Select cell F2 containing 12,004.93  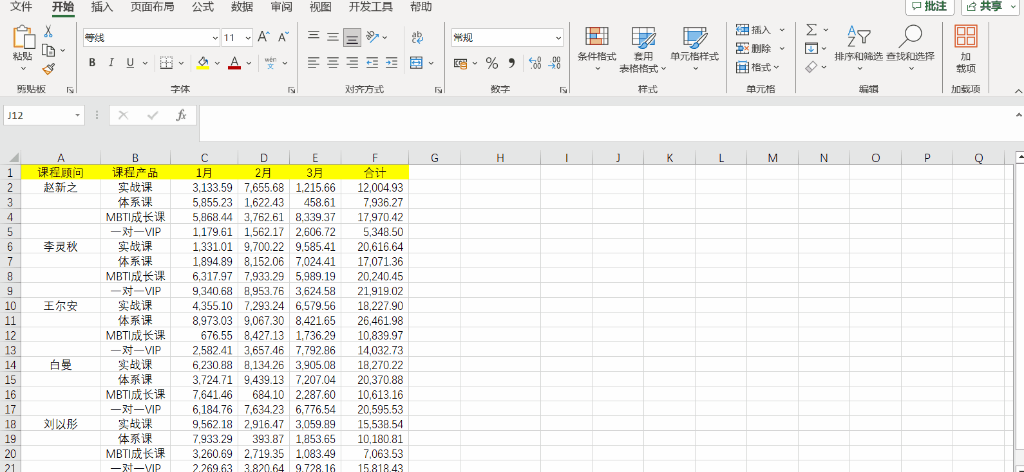tap(375, 188)
